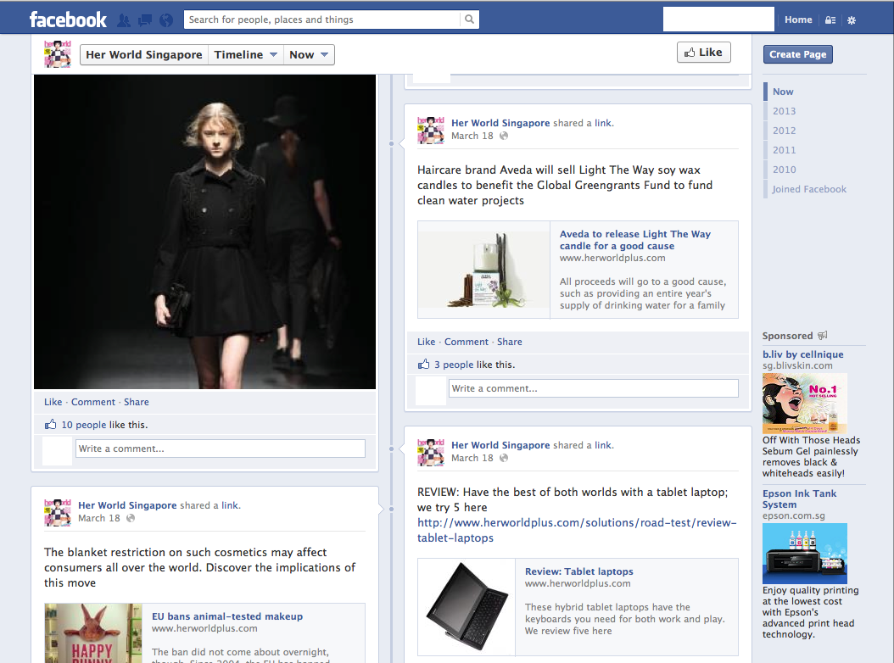This screenshot has width=894, height=663.
Task: Open the friend requests icon
Action: (123, 20)
